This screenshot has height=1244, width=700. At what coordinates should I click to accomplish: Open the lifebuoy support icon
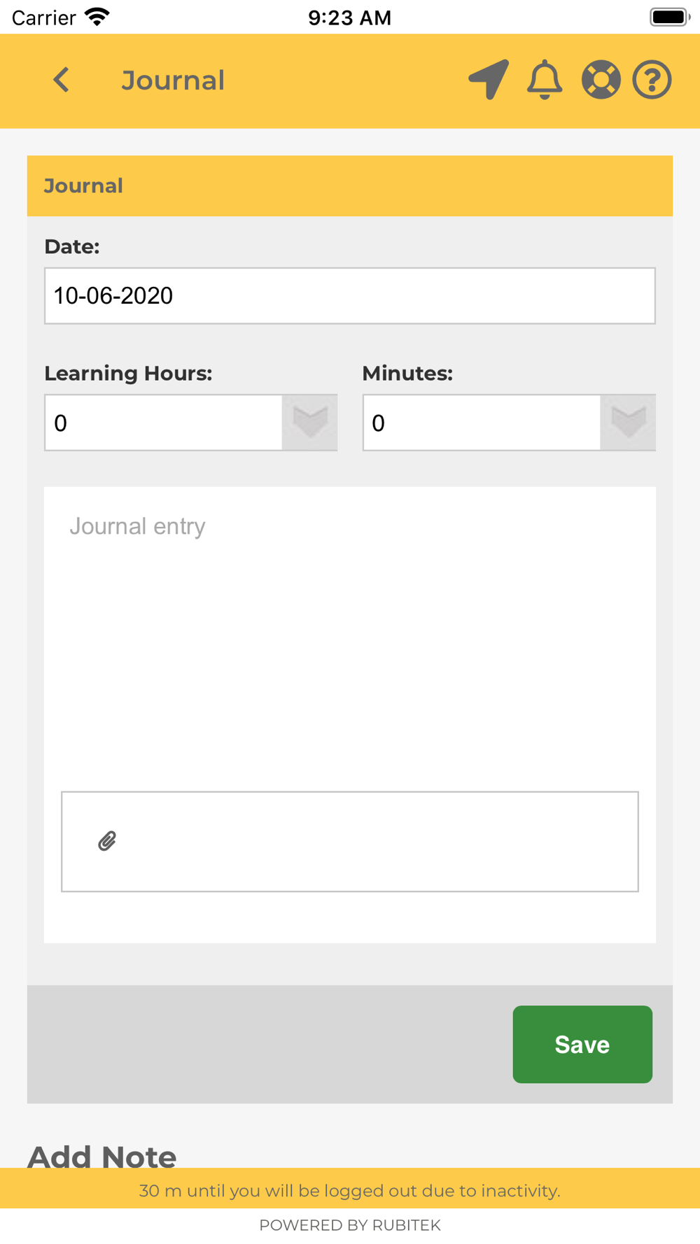601,80
